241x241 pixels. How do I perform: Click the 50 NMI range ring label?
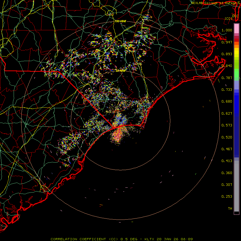click(x=120, y=71)
